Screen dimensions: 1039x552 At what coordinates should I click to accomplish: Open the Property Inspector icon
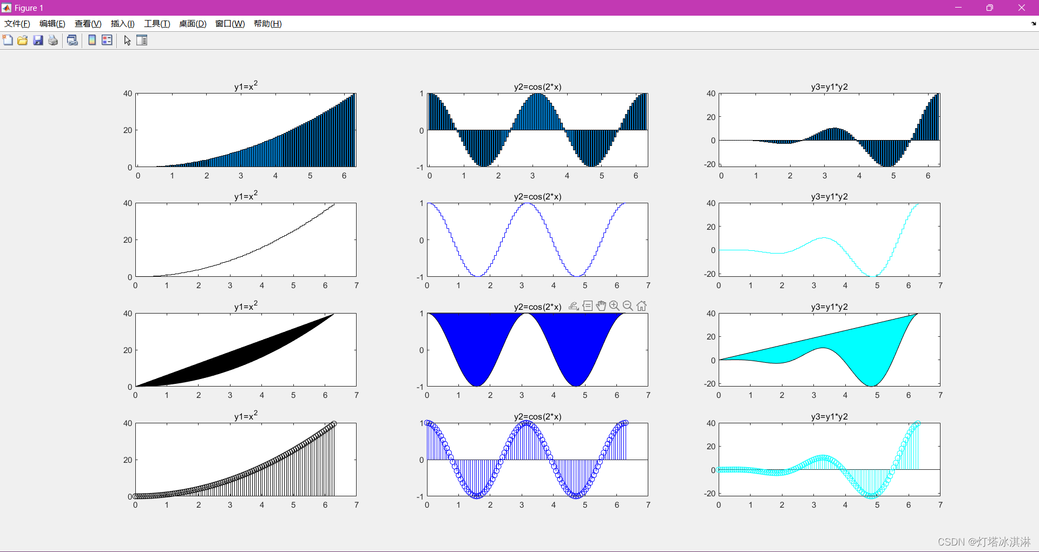(142, 40)
